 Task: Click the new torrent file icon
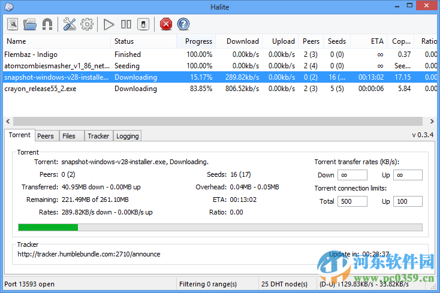pyautogui.click(x=13, y=25)
